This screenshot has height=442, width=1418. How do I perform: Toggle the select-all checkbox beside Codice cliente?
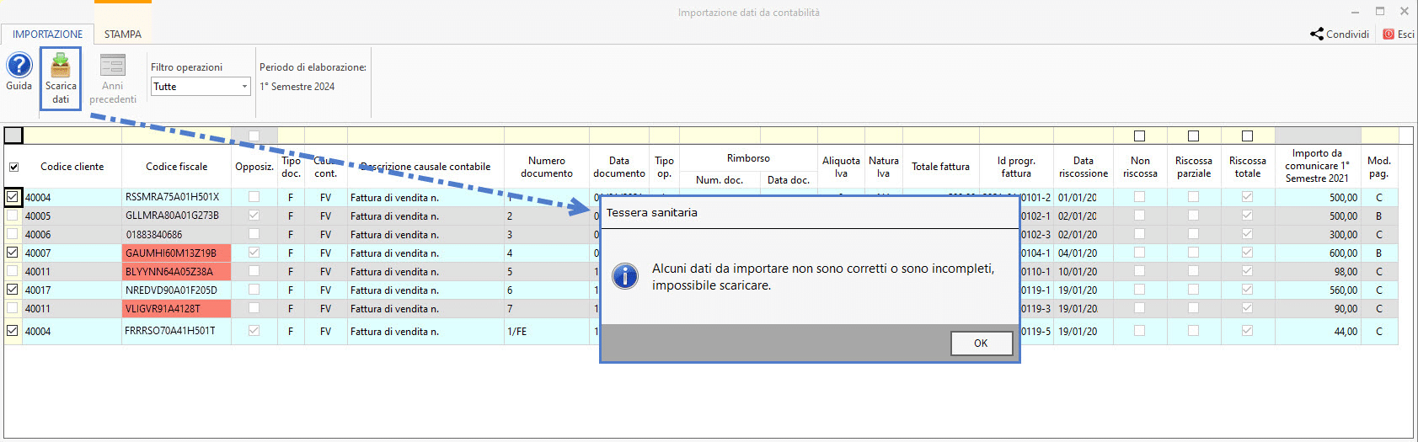pos(13,167)
